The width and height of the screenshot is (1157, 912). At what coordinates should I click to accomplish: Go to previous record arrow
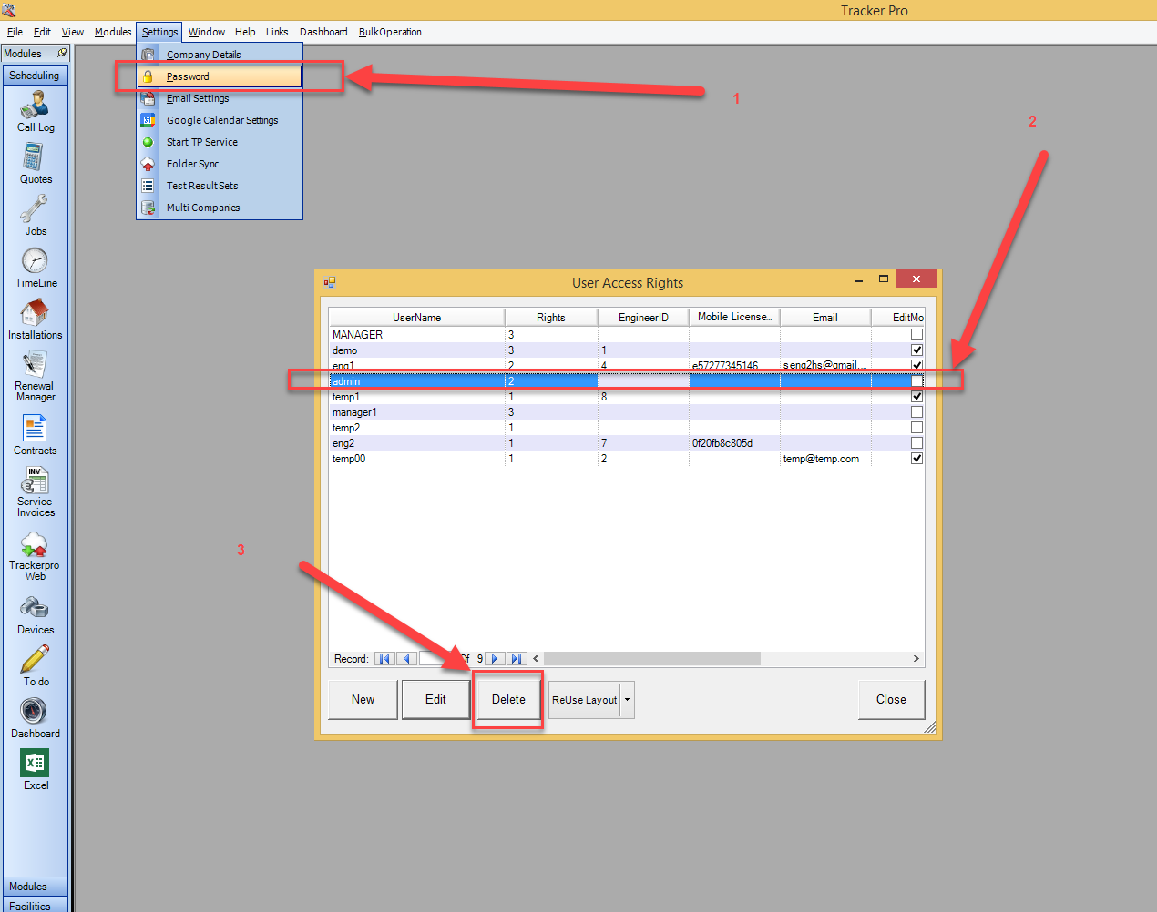click(407, 658)
